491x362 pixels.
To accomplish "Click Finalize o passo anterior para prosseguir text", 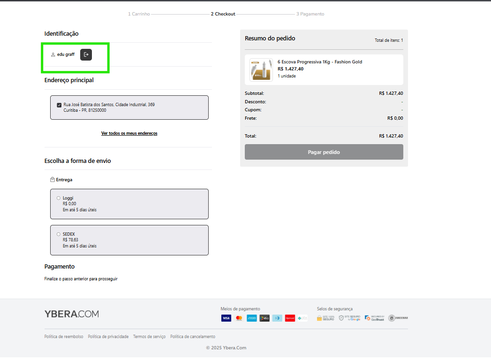I will pos(81,279).
